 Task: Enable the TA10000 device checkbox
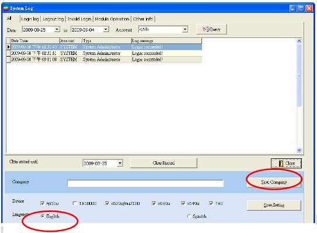(75, 203)
